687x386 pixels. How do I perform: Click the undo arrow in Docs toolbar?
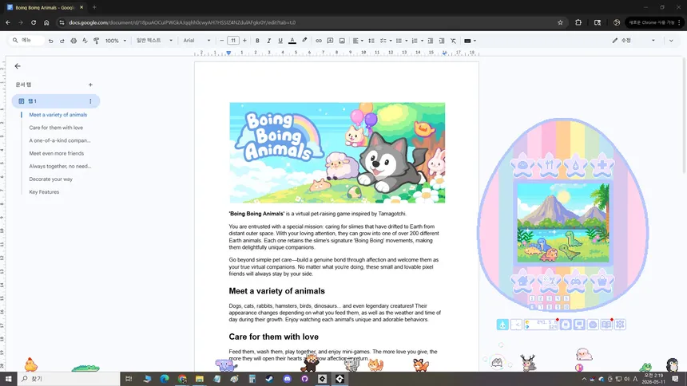click(x=51, y=41)
